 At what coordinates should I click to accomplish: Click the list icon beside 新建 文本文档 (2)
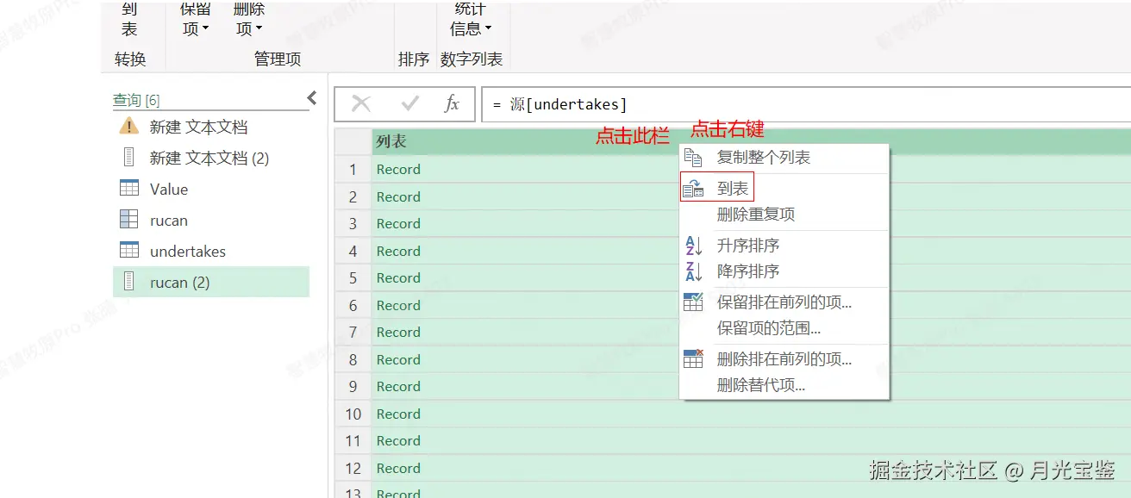(x=128, y=158)
